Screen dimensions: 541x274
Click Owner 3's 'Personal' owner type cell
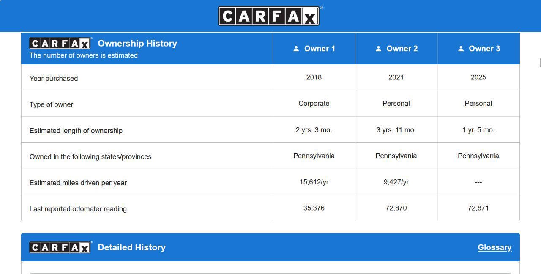coord(478,104)
